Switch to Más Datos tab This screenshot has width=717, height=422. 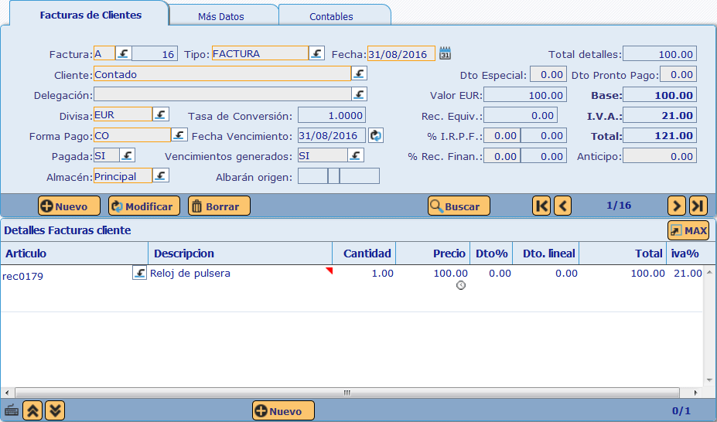point(221,16)
